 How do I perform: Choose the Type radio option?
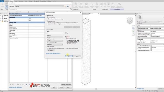[x=66, y=33]
